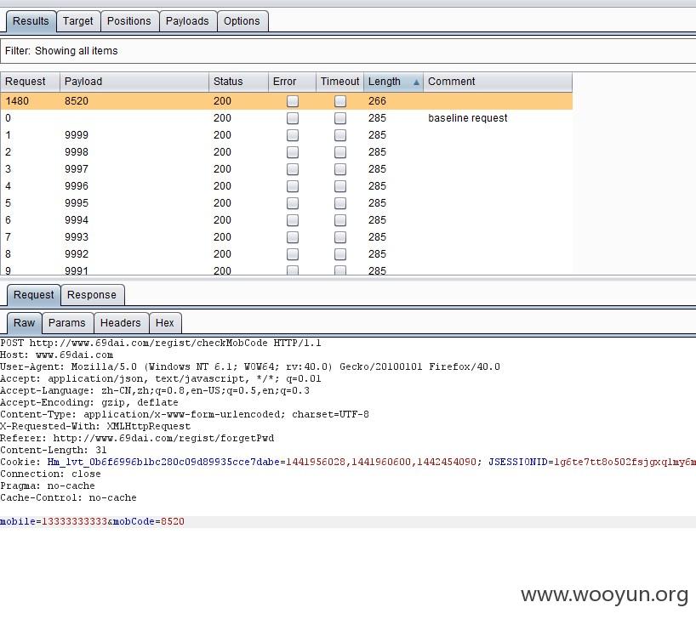
Task: Toggle Timeout checkbox for payload 9998
Action: 340,152
